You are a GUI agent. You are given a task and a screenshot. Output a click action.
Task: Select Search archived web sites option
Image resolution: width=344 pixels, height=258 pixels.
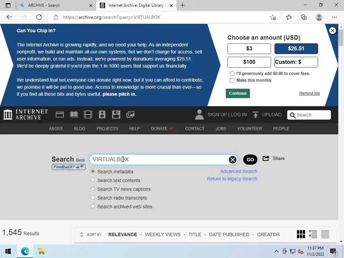point(93,206)
